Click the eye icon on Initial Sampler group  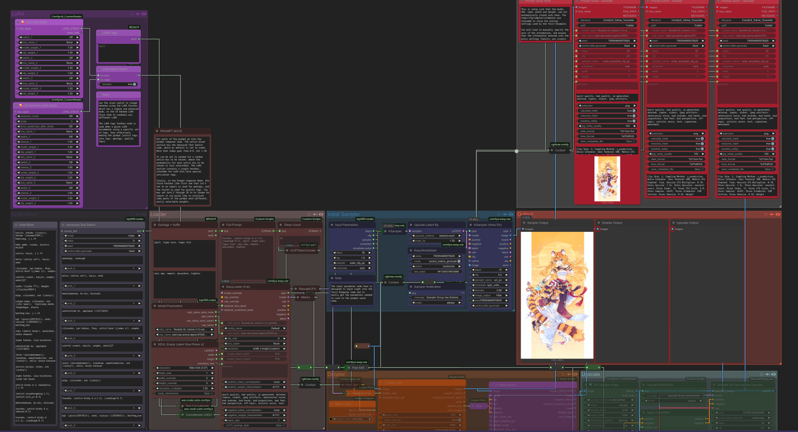click(x=511, y=214)
